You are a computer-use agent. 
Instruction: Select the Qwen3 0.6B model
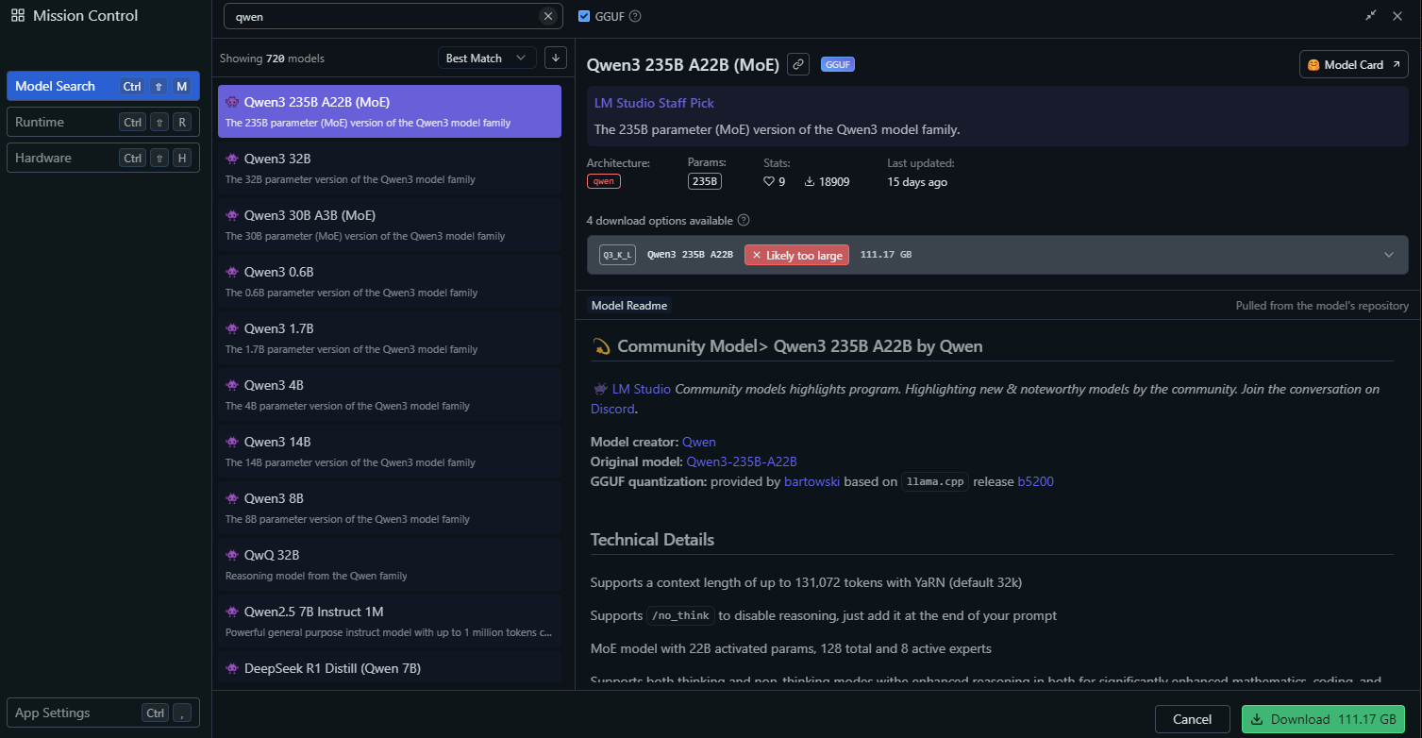point(390,281)
